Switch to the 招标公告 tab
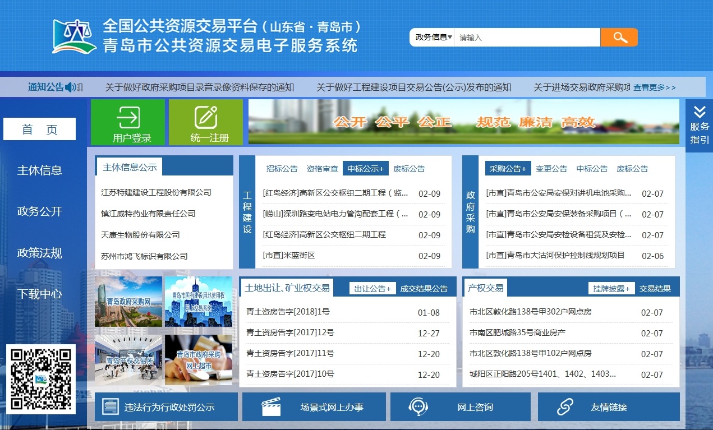 (282, 169)
